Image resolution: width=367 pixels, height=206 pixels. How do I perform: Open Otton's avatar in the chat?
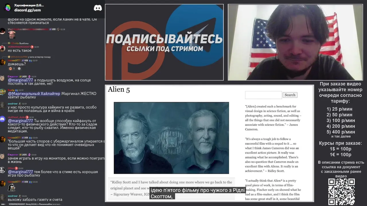[3, 170]
